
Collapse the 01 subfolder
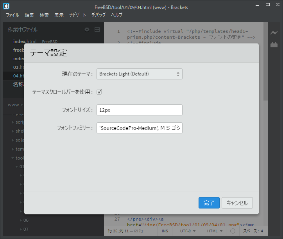click(x=16, y=167)
